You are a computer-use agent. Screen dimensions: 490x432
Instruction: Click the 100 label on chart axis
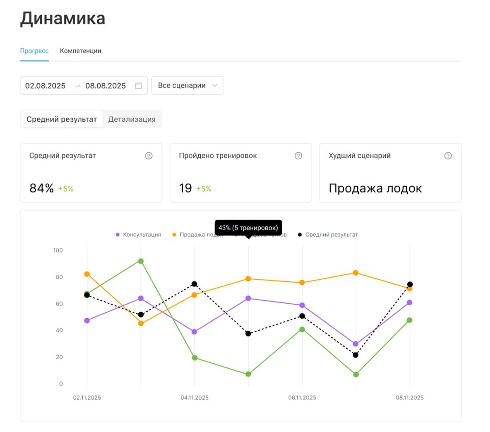pos(58,250)
